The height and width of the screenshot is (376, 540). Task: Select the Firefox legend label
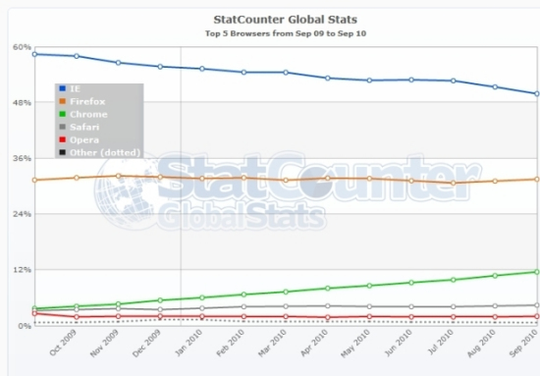pyautogui.click(x=87, y=101)
